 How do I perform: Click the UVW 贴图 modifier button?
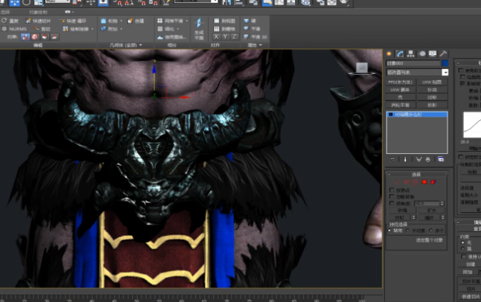pos(431,81)
